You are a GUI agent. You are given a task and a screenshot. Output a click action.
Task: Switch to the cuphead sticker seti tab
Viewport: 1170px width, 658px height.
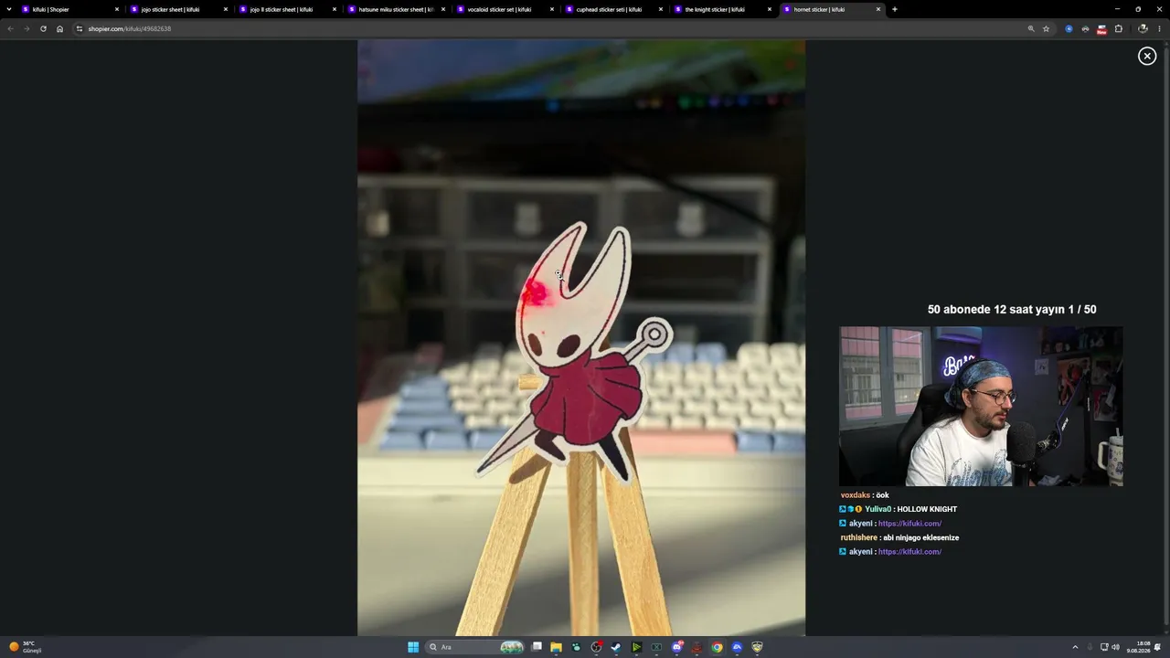[613, 9]
